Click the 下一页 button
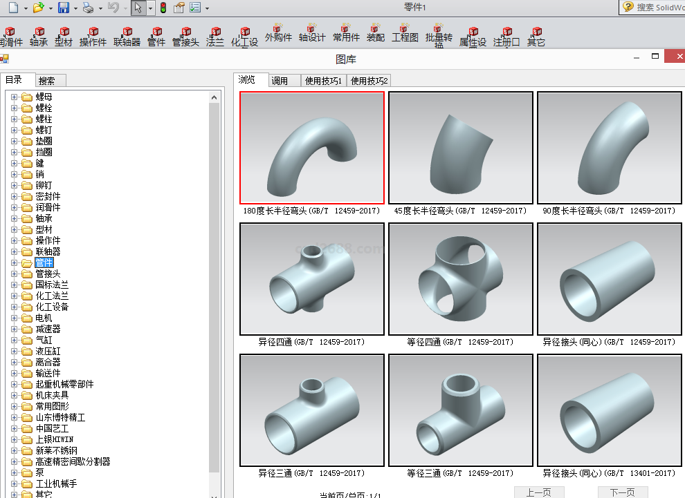Image resolution: width=685 pixels, height=498 pixels. click(622, 492)
